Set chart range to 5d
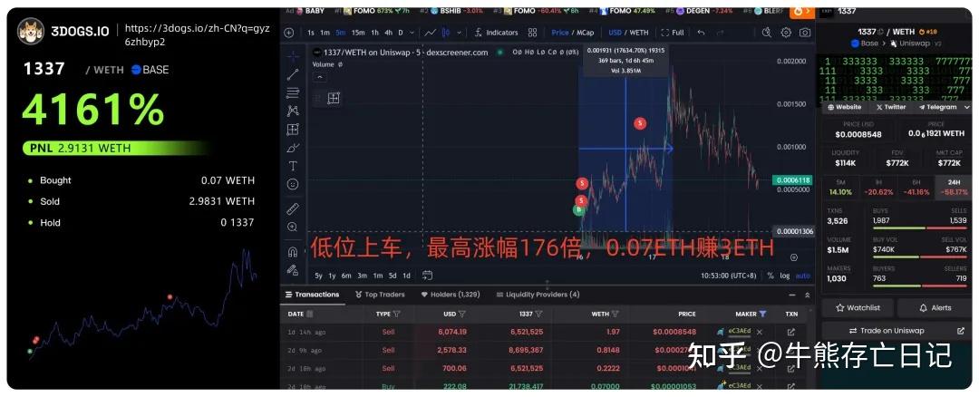This screenshot has height=397, width=979. coord(393,276)
